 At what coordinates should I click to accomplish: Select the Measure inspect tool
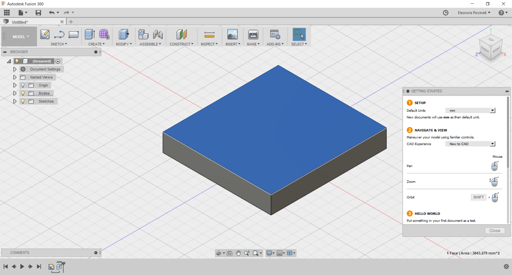click(209, 34)
